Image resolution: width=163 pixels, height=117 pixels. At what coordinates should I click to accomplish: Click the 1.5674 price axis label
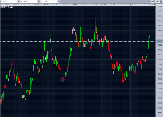[x=159, y=64]
